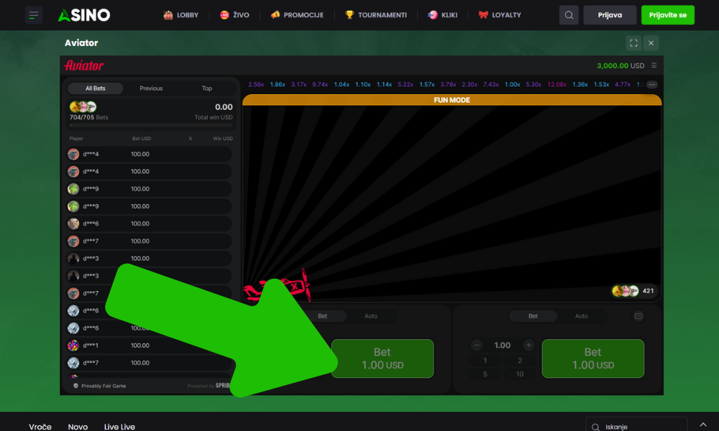Click the 7.43x history multiplier
Screen dimensions: 719x431
point(490,84)
